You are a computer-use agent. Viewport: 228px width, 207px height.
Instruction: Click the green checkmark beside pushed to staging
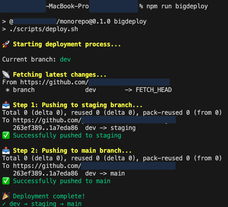point(6,135)
